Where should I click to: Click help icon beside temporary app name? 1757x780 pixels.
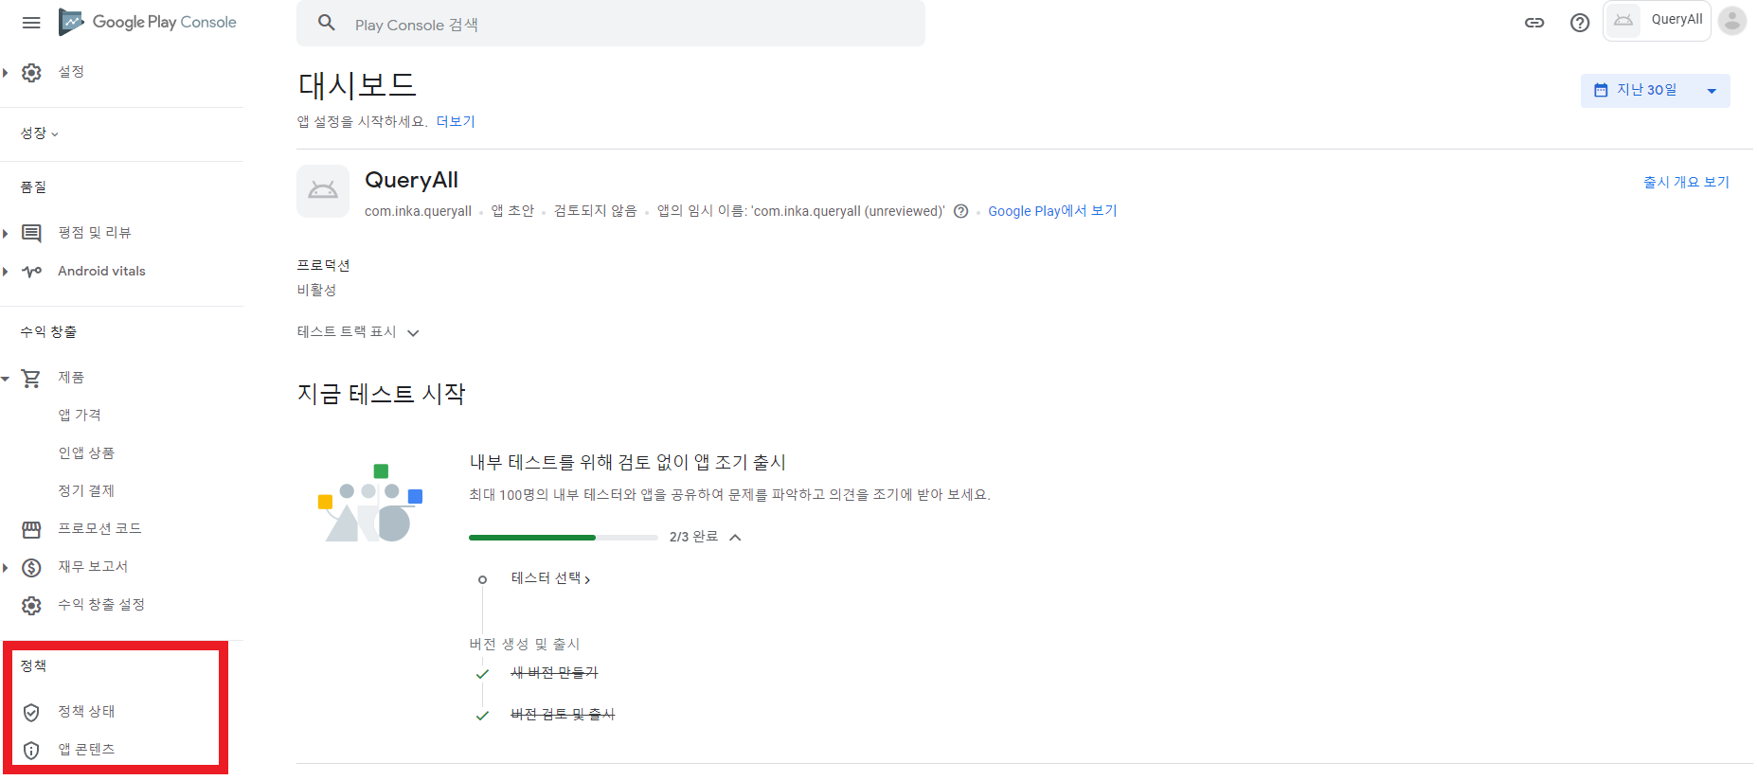[x=960, y=211]
